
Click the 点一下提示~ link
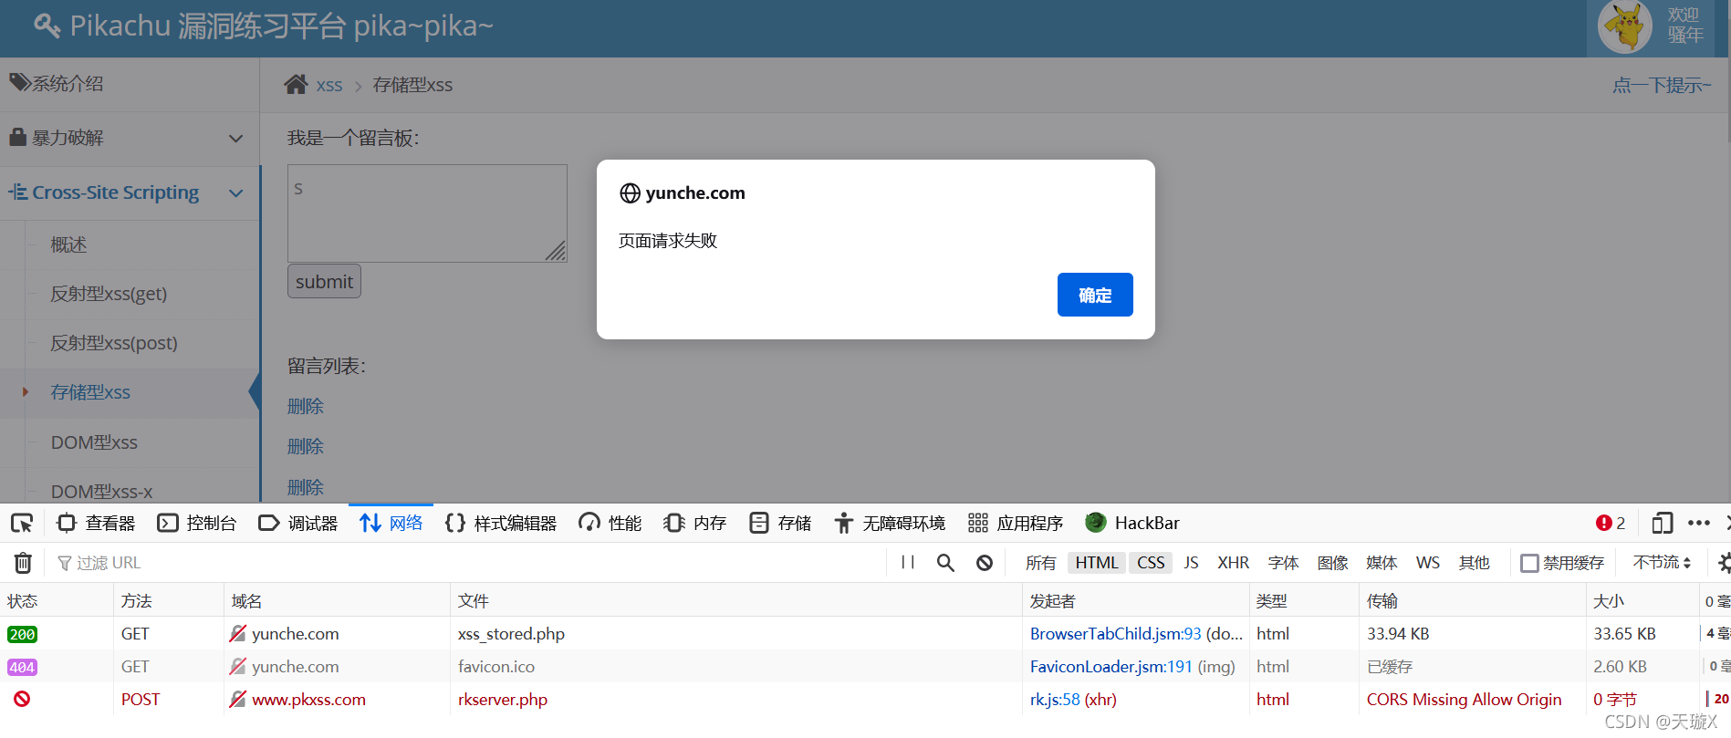point(1662,85)
